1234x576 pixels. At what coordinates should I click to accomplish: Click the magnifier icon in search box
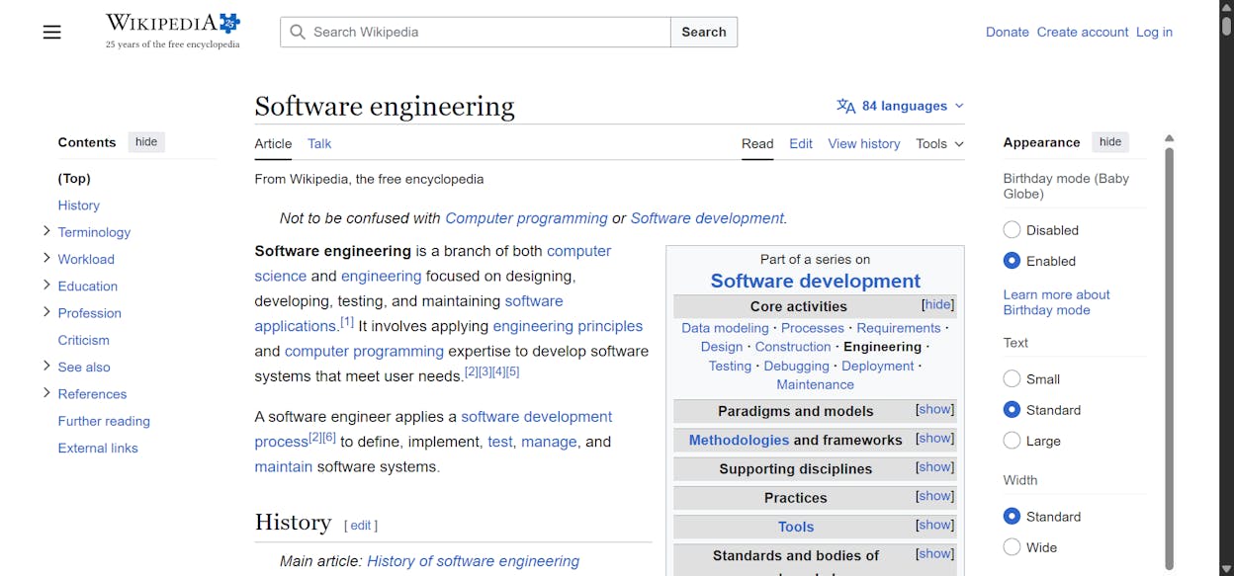tap(297, 32)
